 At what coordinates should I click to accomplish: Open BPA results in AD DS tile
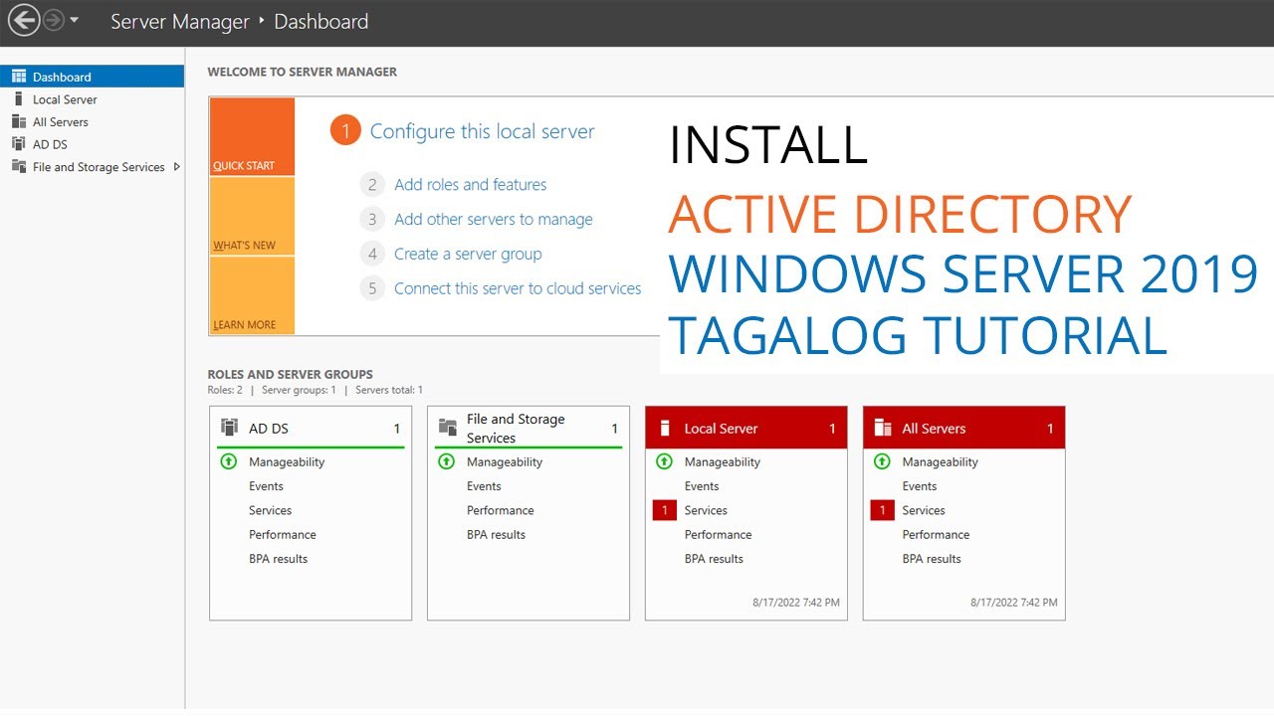[x=279, y=559]
